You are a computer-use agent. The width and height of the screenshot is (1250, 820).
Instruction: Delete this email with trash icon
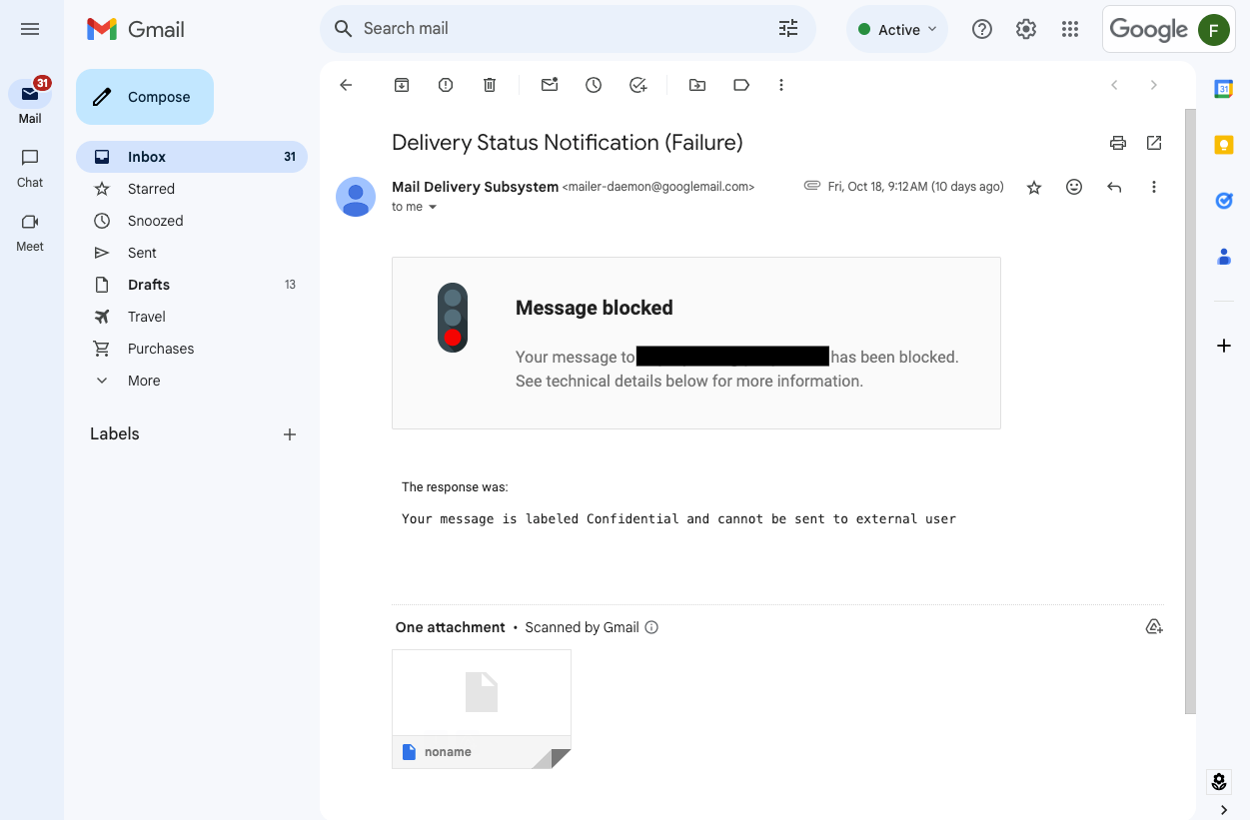click(x=490, y=85)
